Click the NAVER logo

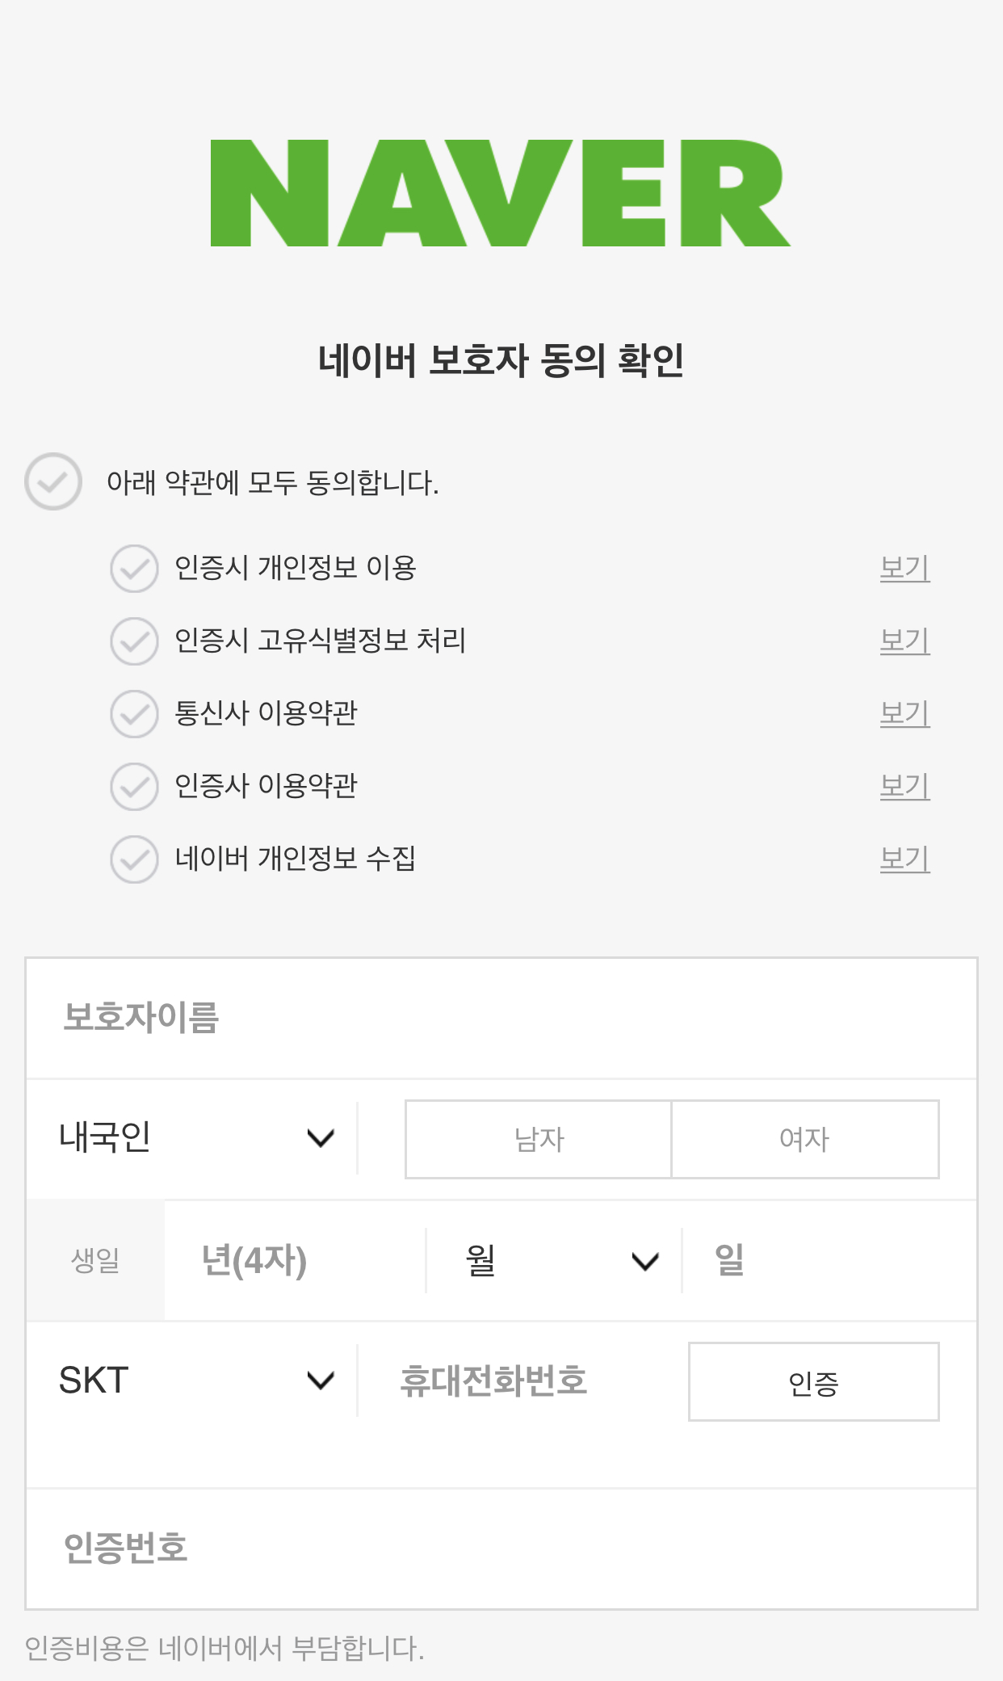coord(500,194)
